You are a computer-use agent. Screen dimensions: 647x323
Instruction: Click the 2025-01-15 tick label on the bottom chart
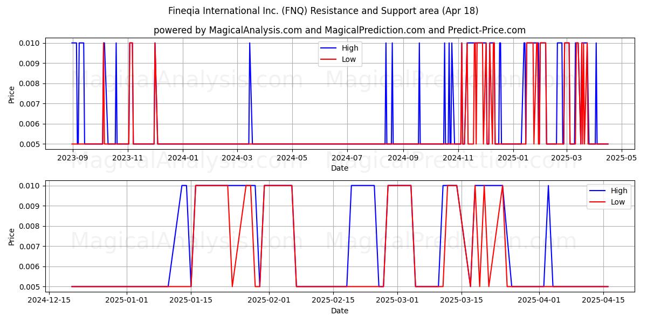[191, 300]
